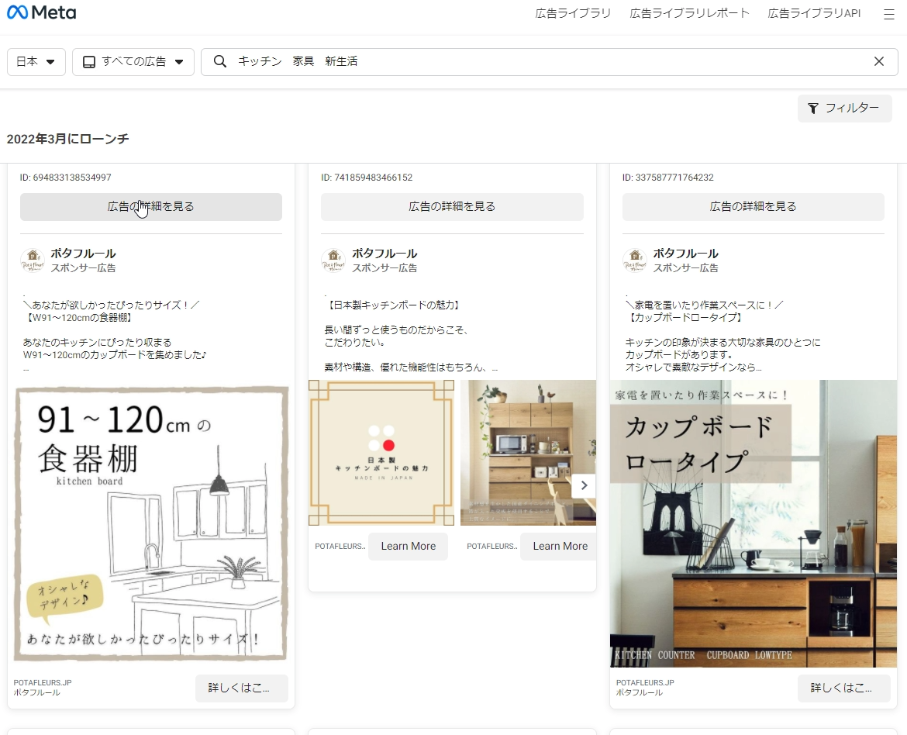This screenshot has height=735, width=907.
Task: Open the hamburger menu icon
Action: coord(888,14)
